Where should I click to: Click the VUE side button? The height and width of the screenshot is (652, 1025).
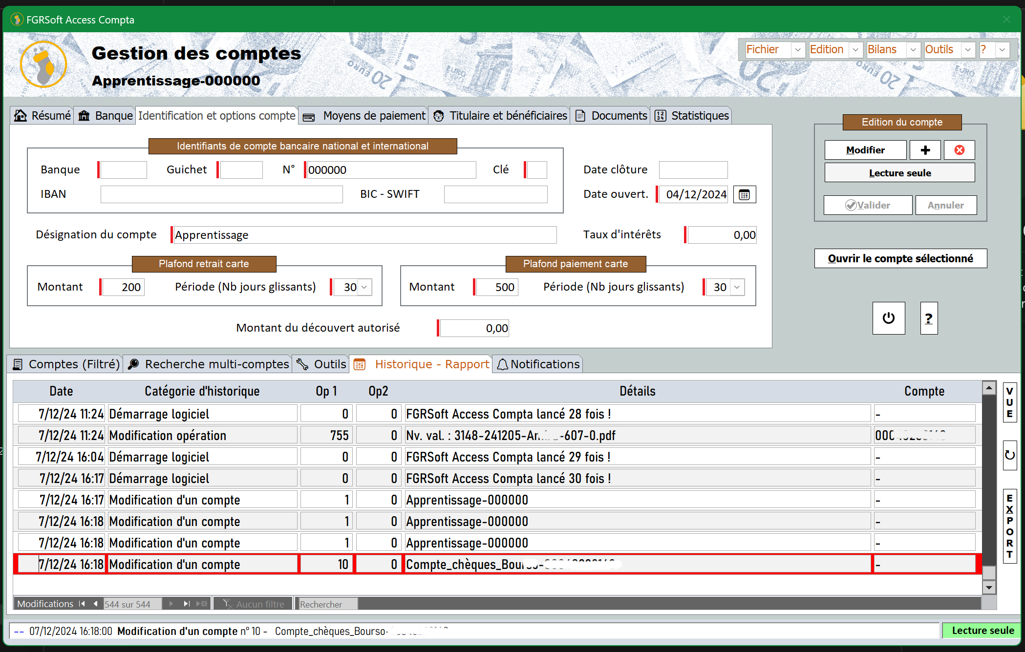pyautogui.click(x=1009, y=402)
